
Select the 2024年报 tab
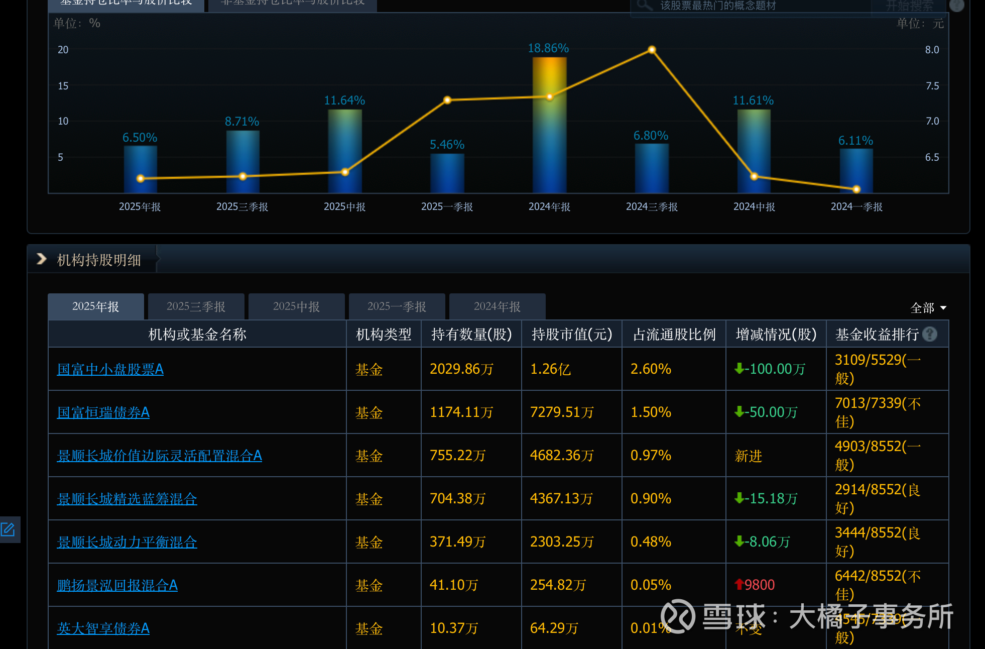click(x=497, y=306)
